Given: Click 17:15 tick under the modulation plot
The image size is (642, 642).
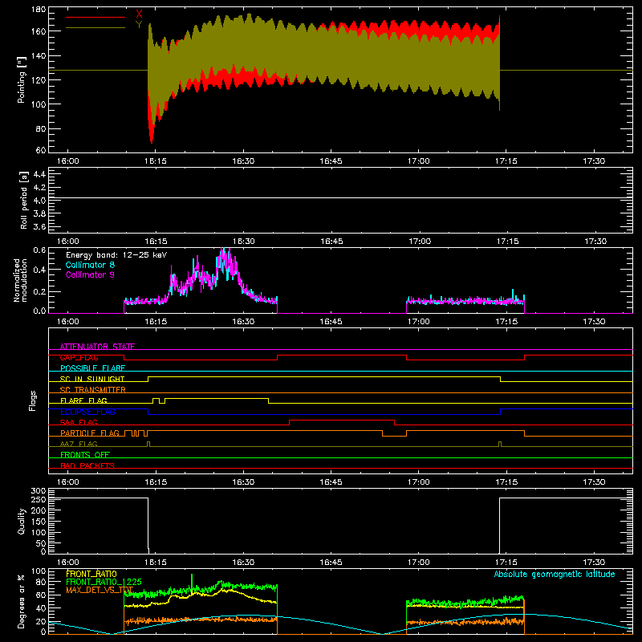Looking at the screenshot, I should tap(507, 322).
